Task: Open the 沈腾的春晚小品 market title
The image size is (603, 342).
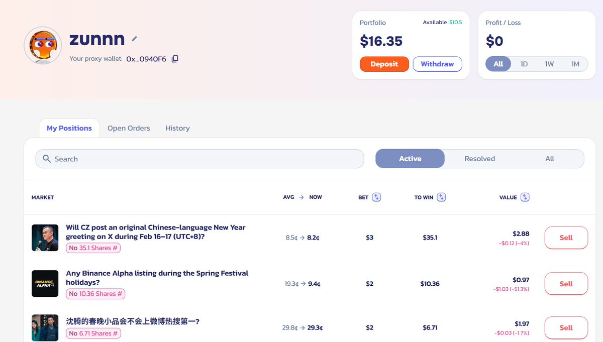Action: coord(133,321)
